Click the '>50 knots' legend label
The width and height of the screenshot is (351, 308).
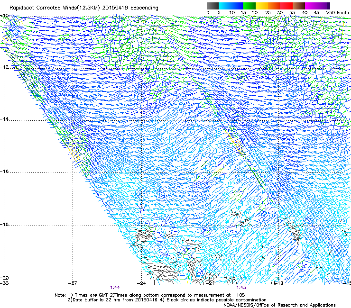click(x=337, y=13)
